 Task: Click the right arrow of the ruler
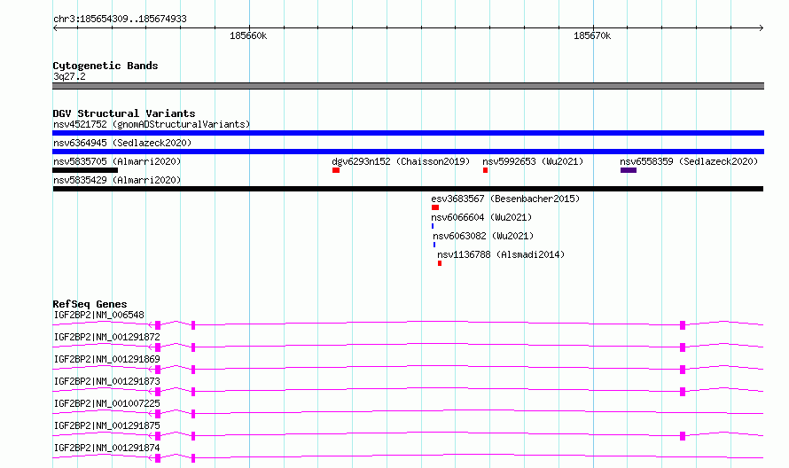pos(761,27)
